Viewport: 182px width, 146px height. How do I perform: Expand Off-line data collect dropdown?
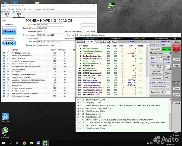170,87
